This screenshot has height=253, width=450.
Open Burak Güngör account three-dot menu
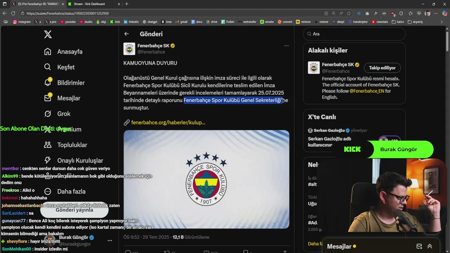pos(110,241)
